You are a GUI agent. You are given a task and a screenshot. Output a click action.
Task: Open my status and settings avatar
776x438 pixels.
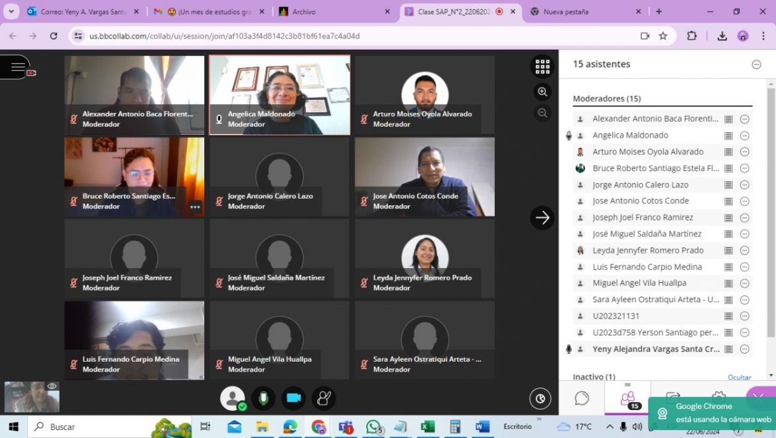(232, 398)
